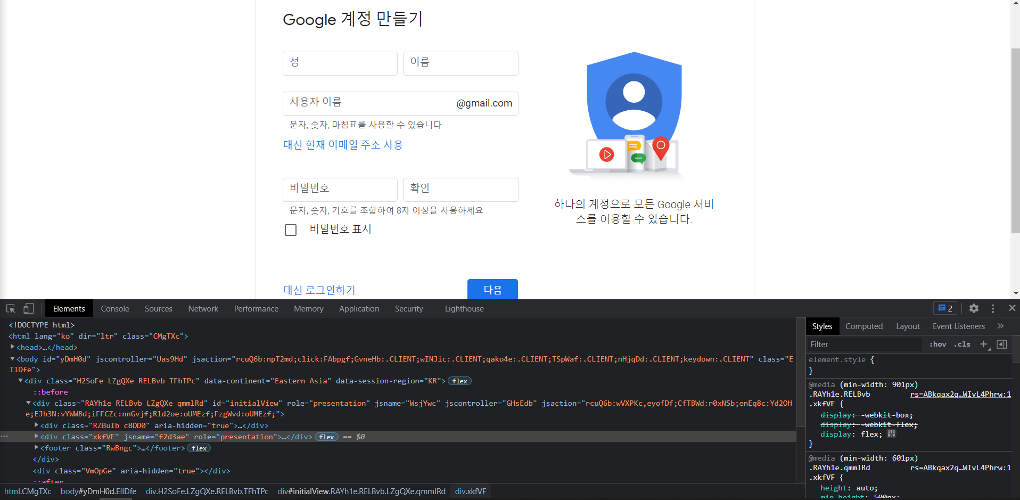Click the 대신 로그인하기 link
The width and height of the screenshot is (1020, 500).
tap(319, 290)
